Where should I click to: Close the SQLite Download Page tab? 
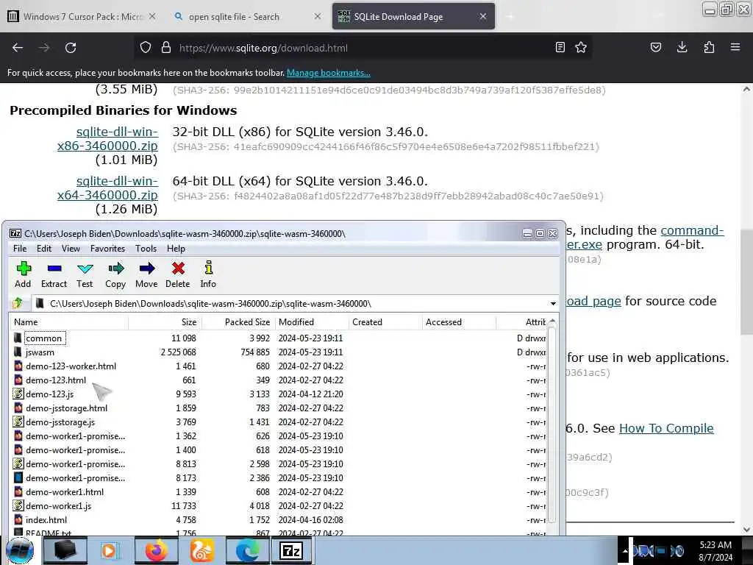[x=483, y=17]
